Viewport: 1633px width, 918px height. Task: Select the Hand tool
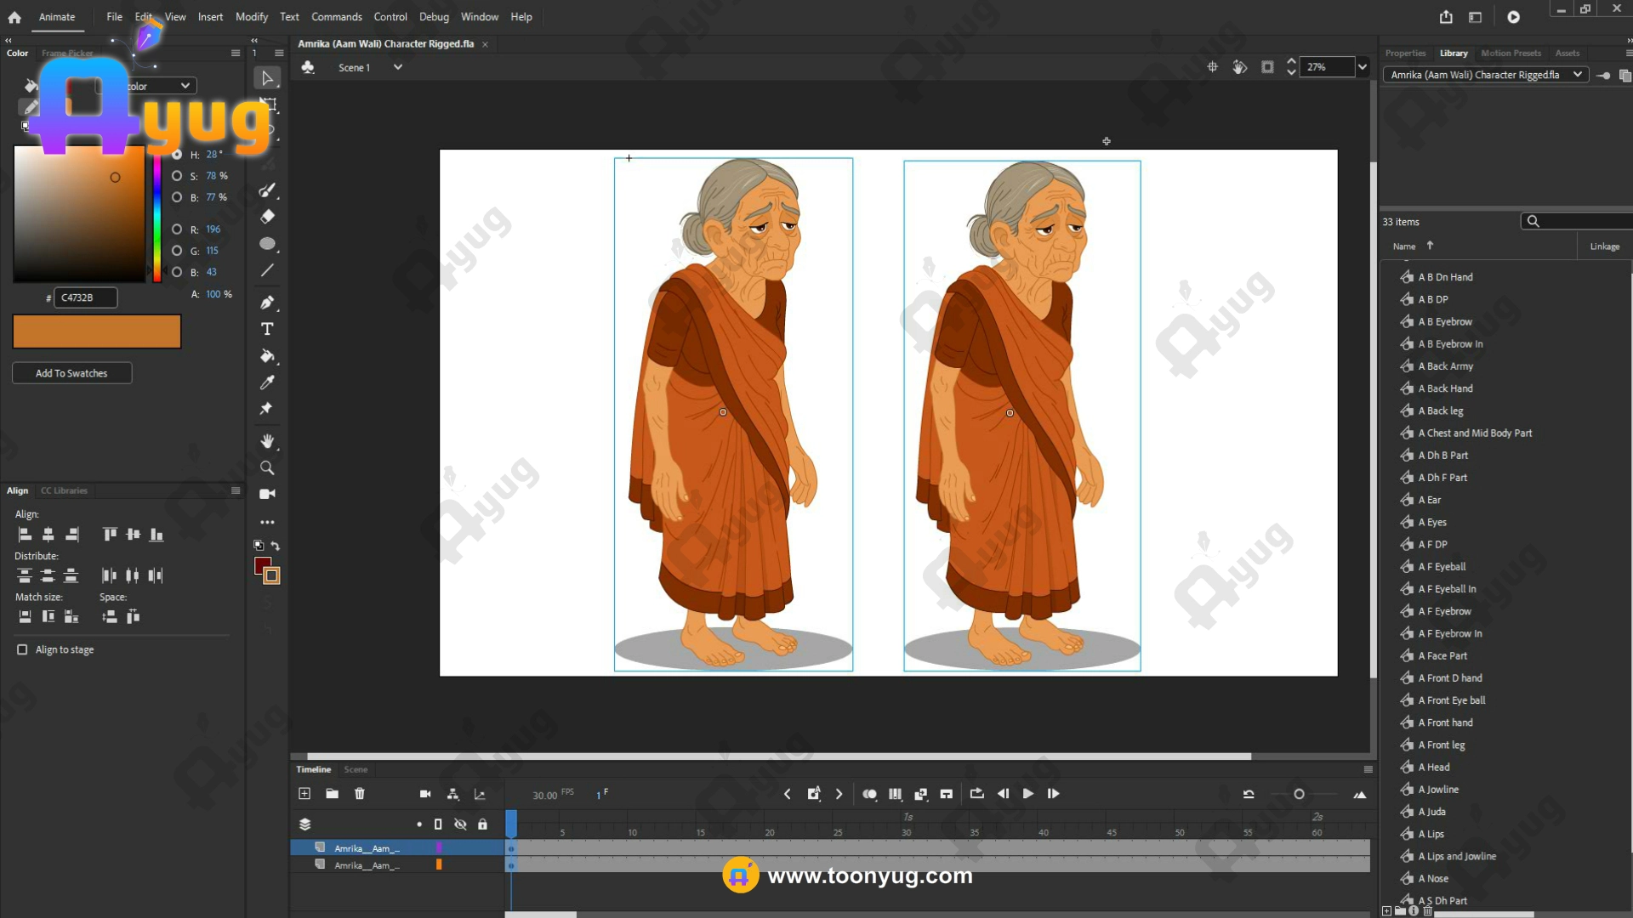(267, 441)
